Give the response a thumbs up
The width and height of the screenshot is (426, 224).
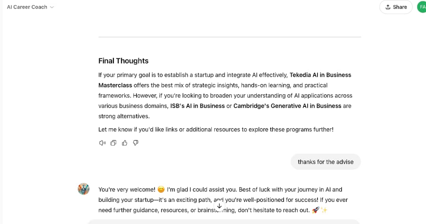pos(125,143)
